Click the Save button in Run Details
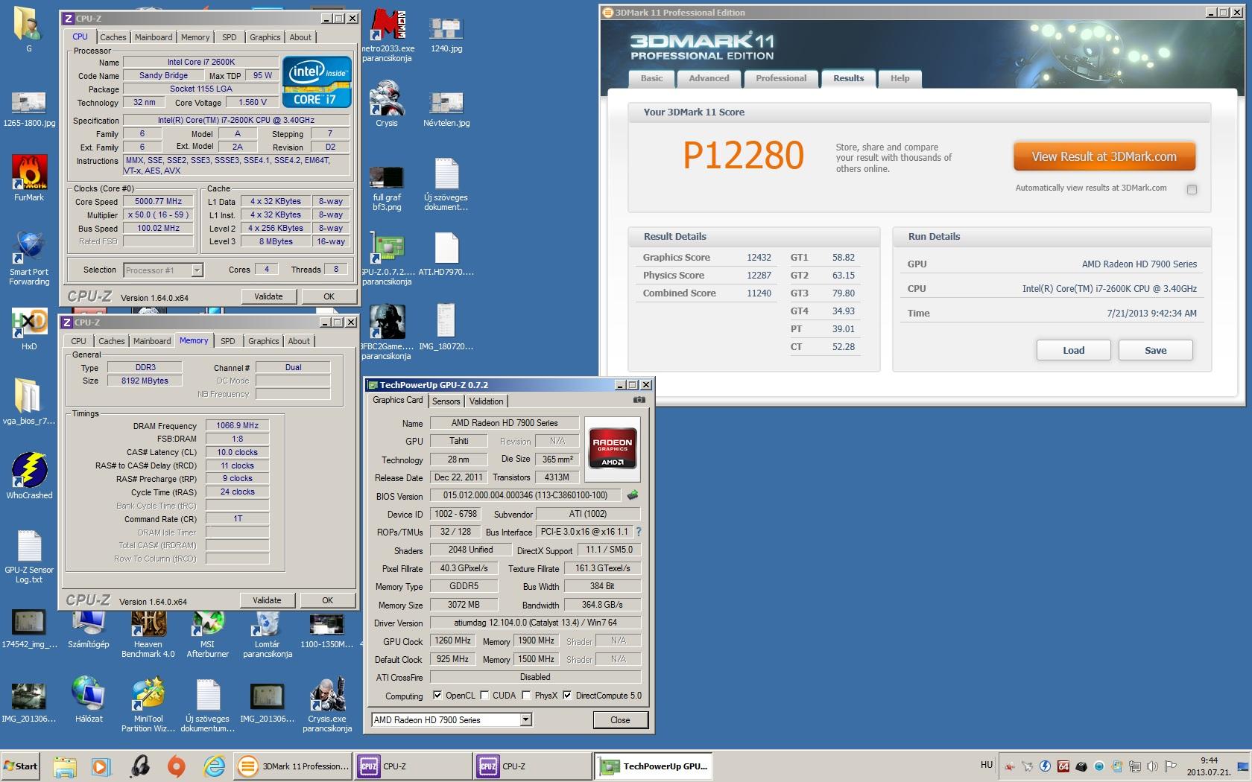This screenshot has width=1252, height=782. [1155, 350]
